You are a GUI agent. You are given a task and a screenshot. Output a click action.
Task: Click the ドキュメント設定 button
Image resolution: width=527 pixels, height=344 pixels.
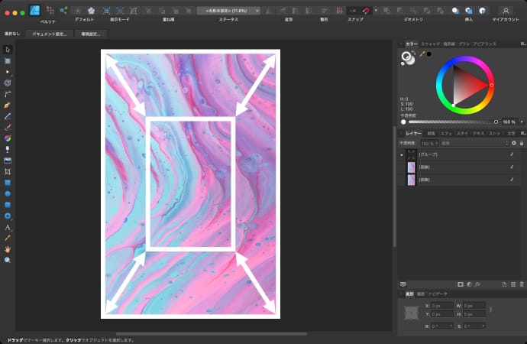pos(49,34)
